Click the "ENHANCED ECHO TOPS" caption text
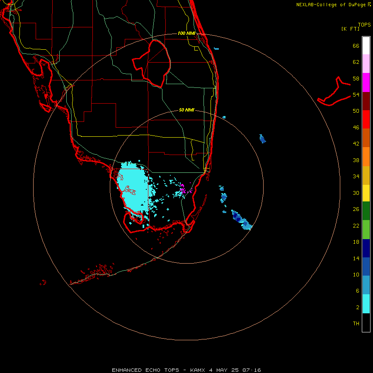 point(145,370)
